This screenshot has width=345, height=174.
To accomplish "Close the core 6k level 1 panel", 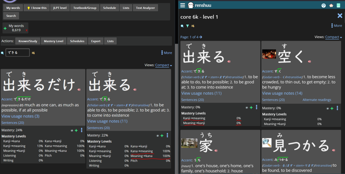I will coord(340,15).
